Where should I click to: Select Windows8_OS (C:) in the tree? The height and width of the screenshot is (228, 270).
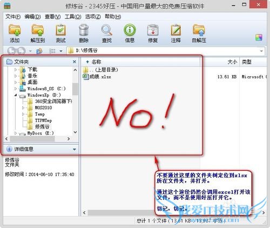pyautogui.click(x=46, y=89)
